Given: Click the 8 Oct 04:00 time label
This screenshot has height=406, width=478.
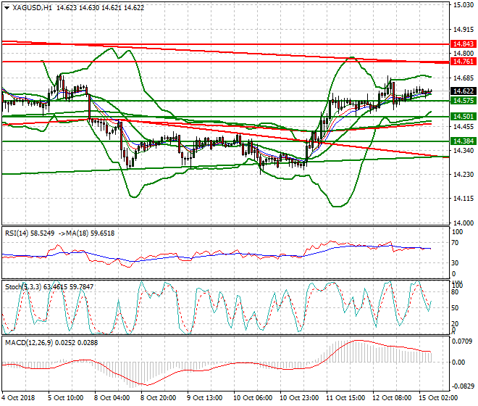Looking at the screenshot, I should 112,398.
